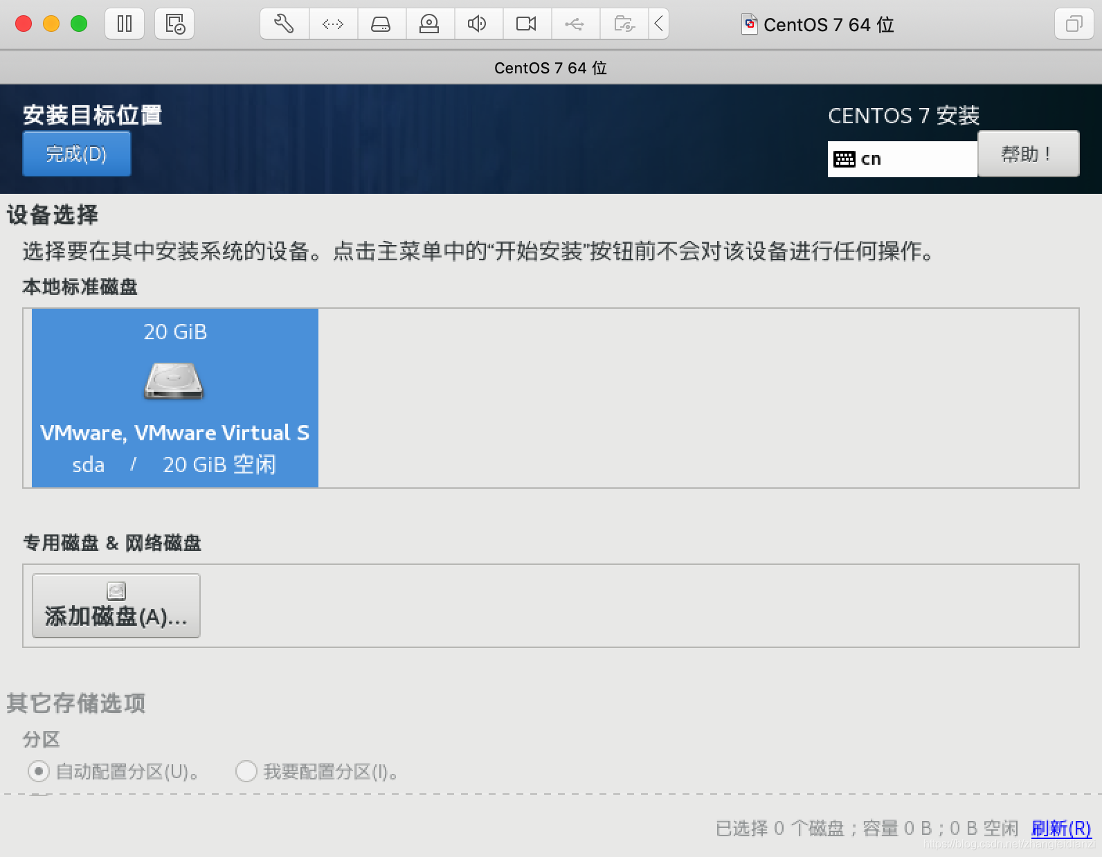
Task: Click the USB devices toolbar icon
Action: 575,24
